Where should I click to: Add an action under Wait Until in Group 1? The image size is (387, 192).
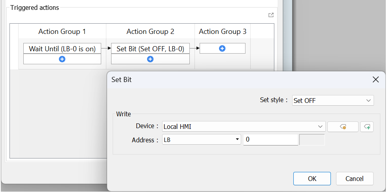[x=62, y=59]
